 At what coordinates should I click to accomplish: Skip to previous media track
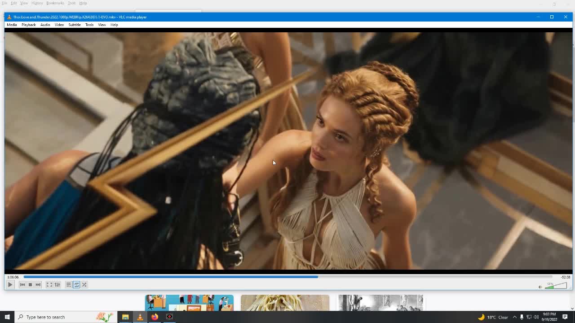(x=22, y=285)
